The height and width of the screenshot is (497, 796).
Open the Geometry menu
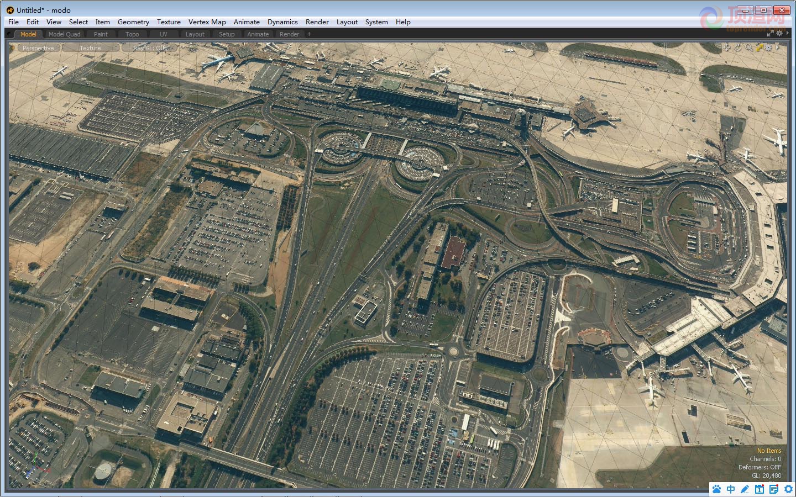coord(133,22)
